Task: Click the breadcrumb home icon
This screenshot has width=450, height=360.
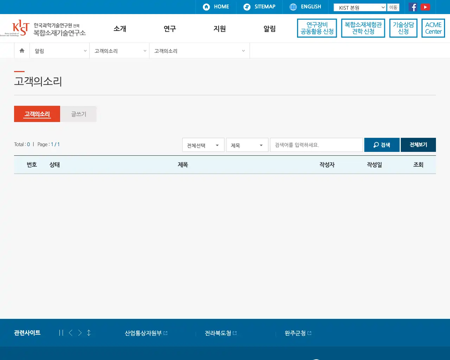Action: coord(22,51)
